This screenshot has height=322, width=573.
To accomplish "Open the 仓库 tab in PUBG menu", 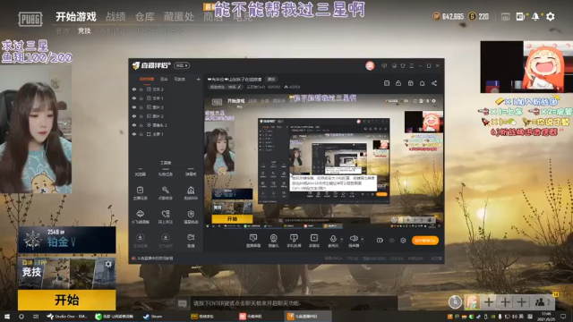I will pos(145,17).
